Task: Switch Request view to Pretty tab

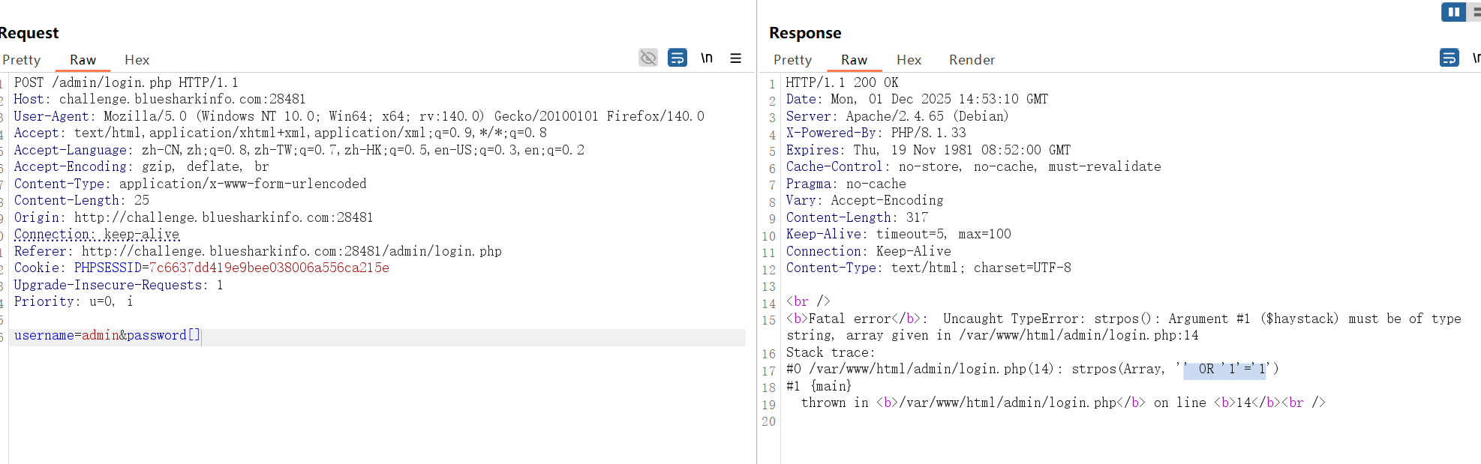Action: (21, 60)
